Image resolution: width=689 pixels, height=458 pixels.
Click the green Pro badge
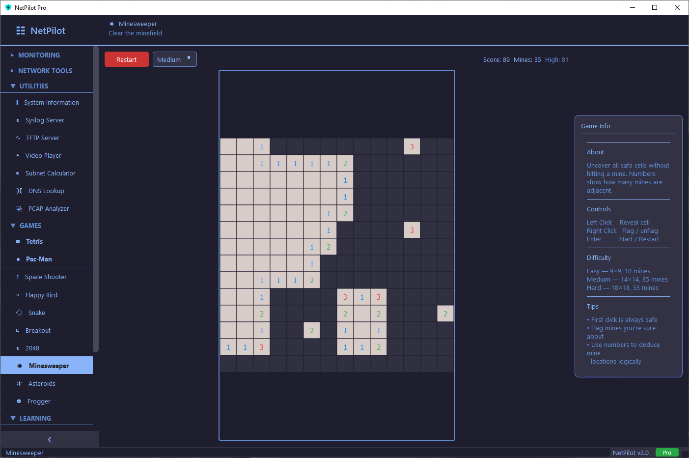click(x=667, y=453)
